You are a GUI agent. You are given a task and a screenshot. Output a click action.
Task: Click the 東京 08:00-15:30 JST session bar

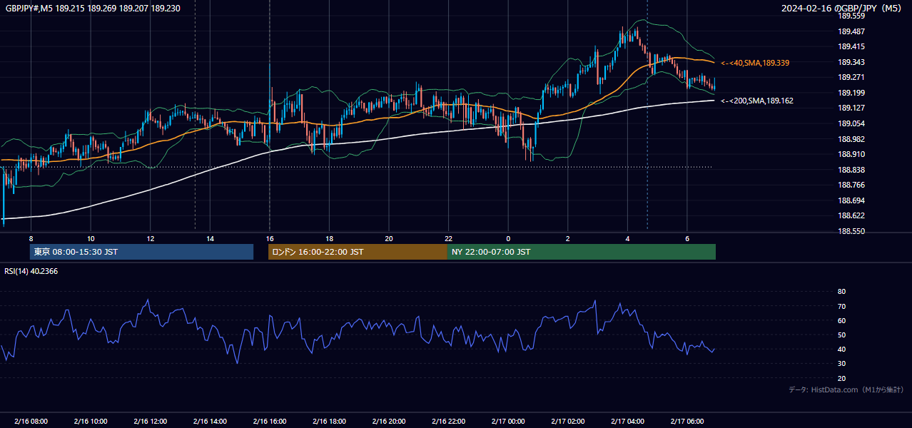pyautogui.click(x=141, y=252)
